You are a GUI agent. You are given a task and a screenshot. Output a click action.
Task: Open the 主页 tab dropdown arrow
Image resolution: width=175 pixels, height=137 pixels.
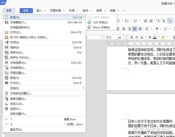click(31, 11)
